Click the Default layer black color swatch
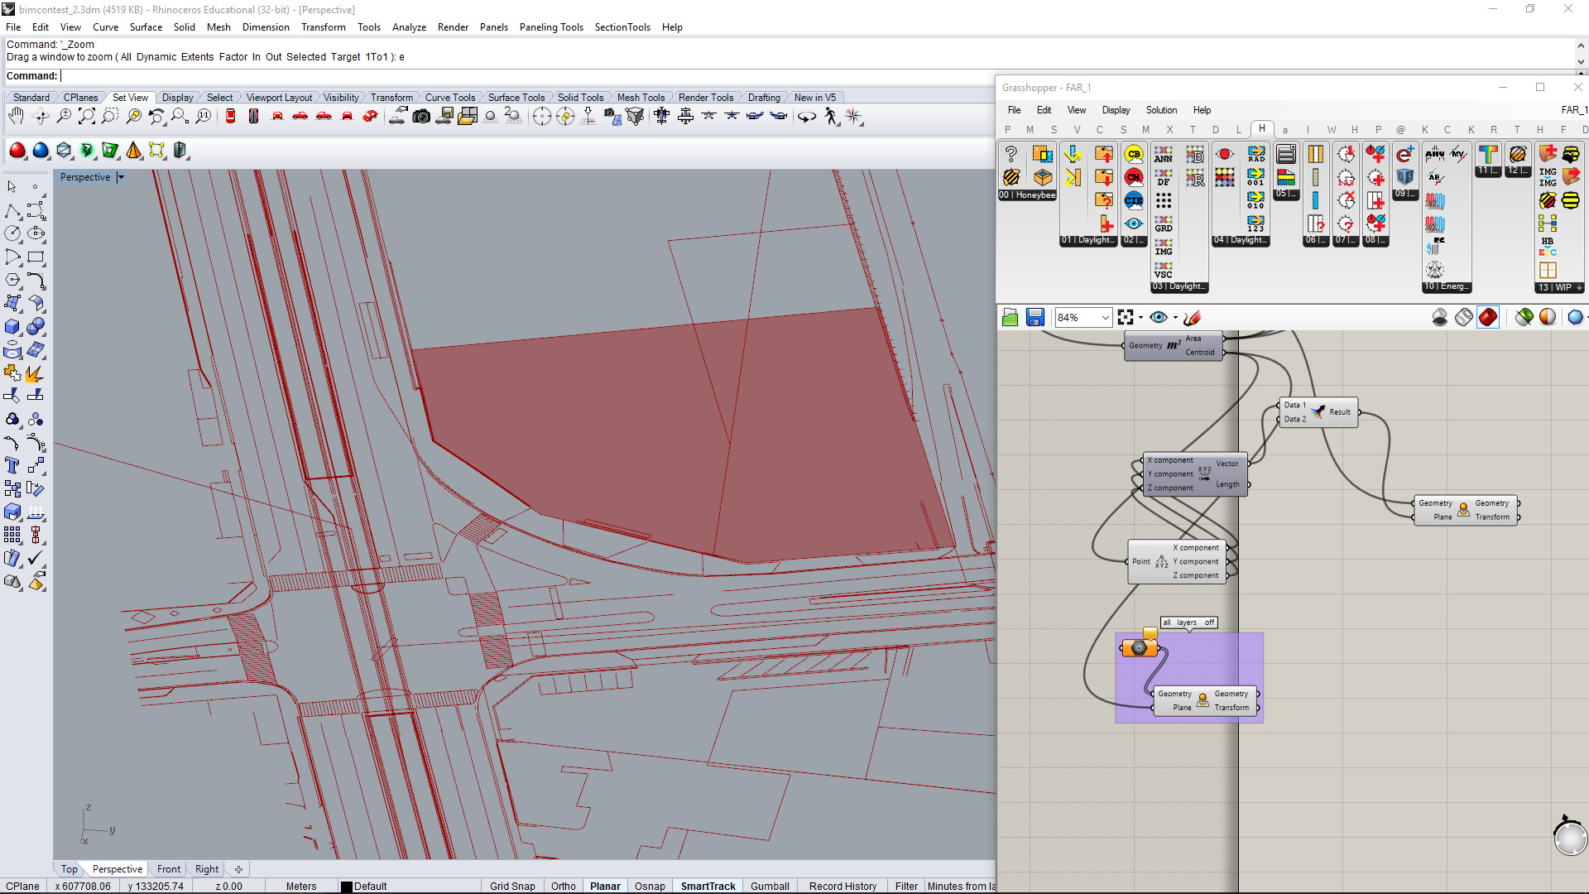The height and width of the screenshot is (894, 1589). (347, 887)
